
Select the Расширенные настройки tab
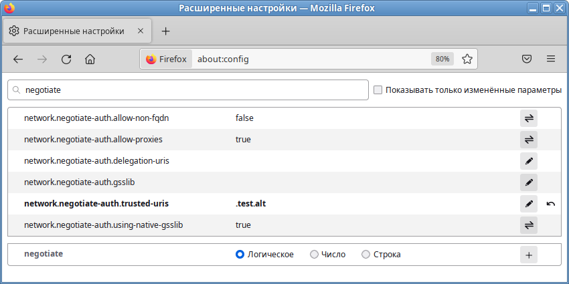pos(77,31)
